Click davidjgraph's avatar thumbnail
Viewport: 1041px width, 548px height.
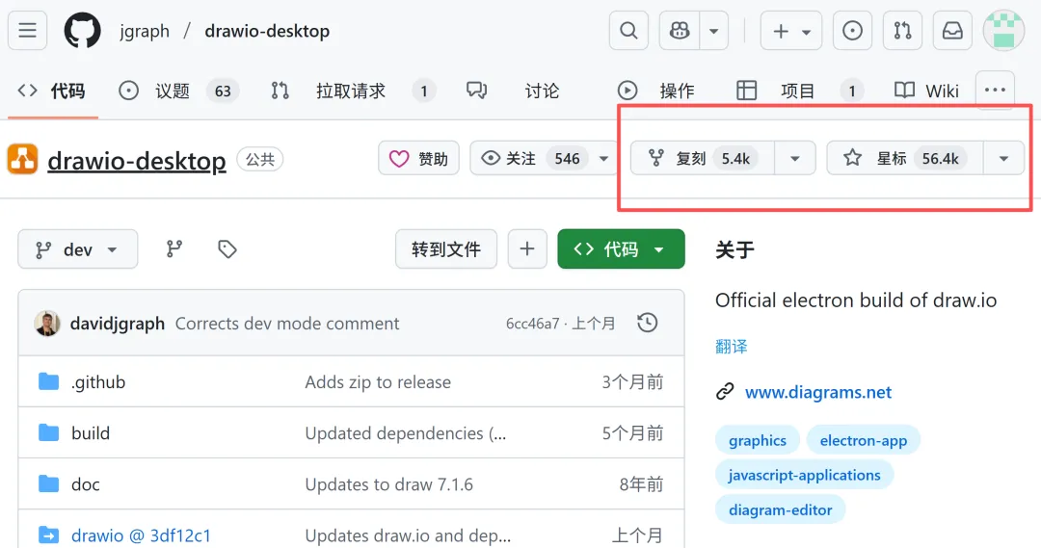click(x=47, y=324)
